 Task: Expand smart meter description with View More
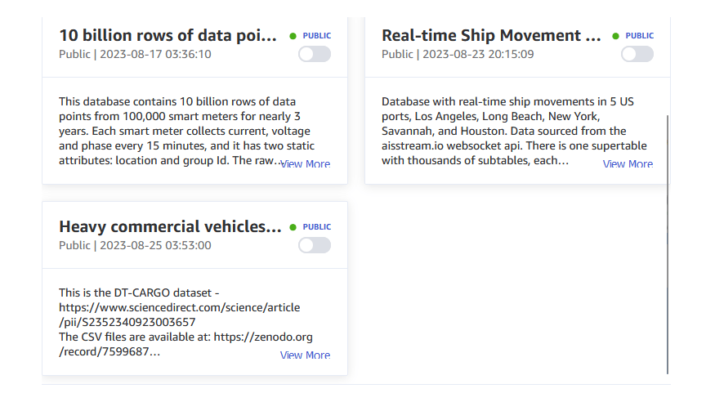[x=306, y=164]
